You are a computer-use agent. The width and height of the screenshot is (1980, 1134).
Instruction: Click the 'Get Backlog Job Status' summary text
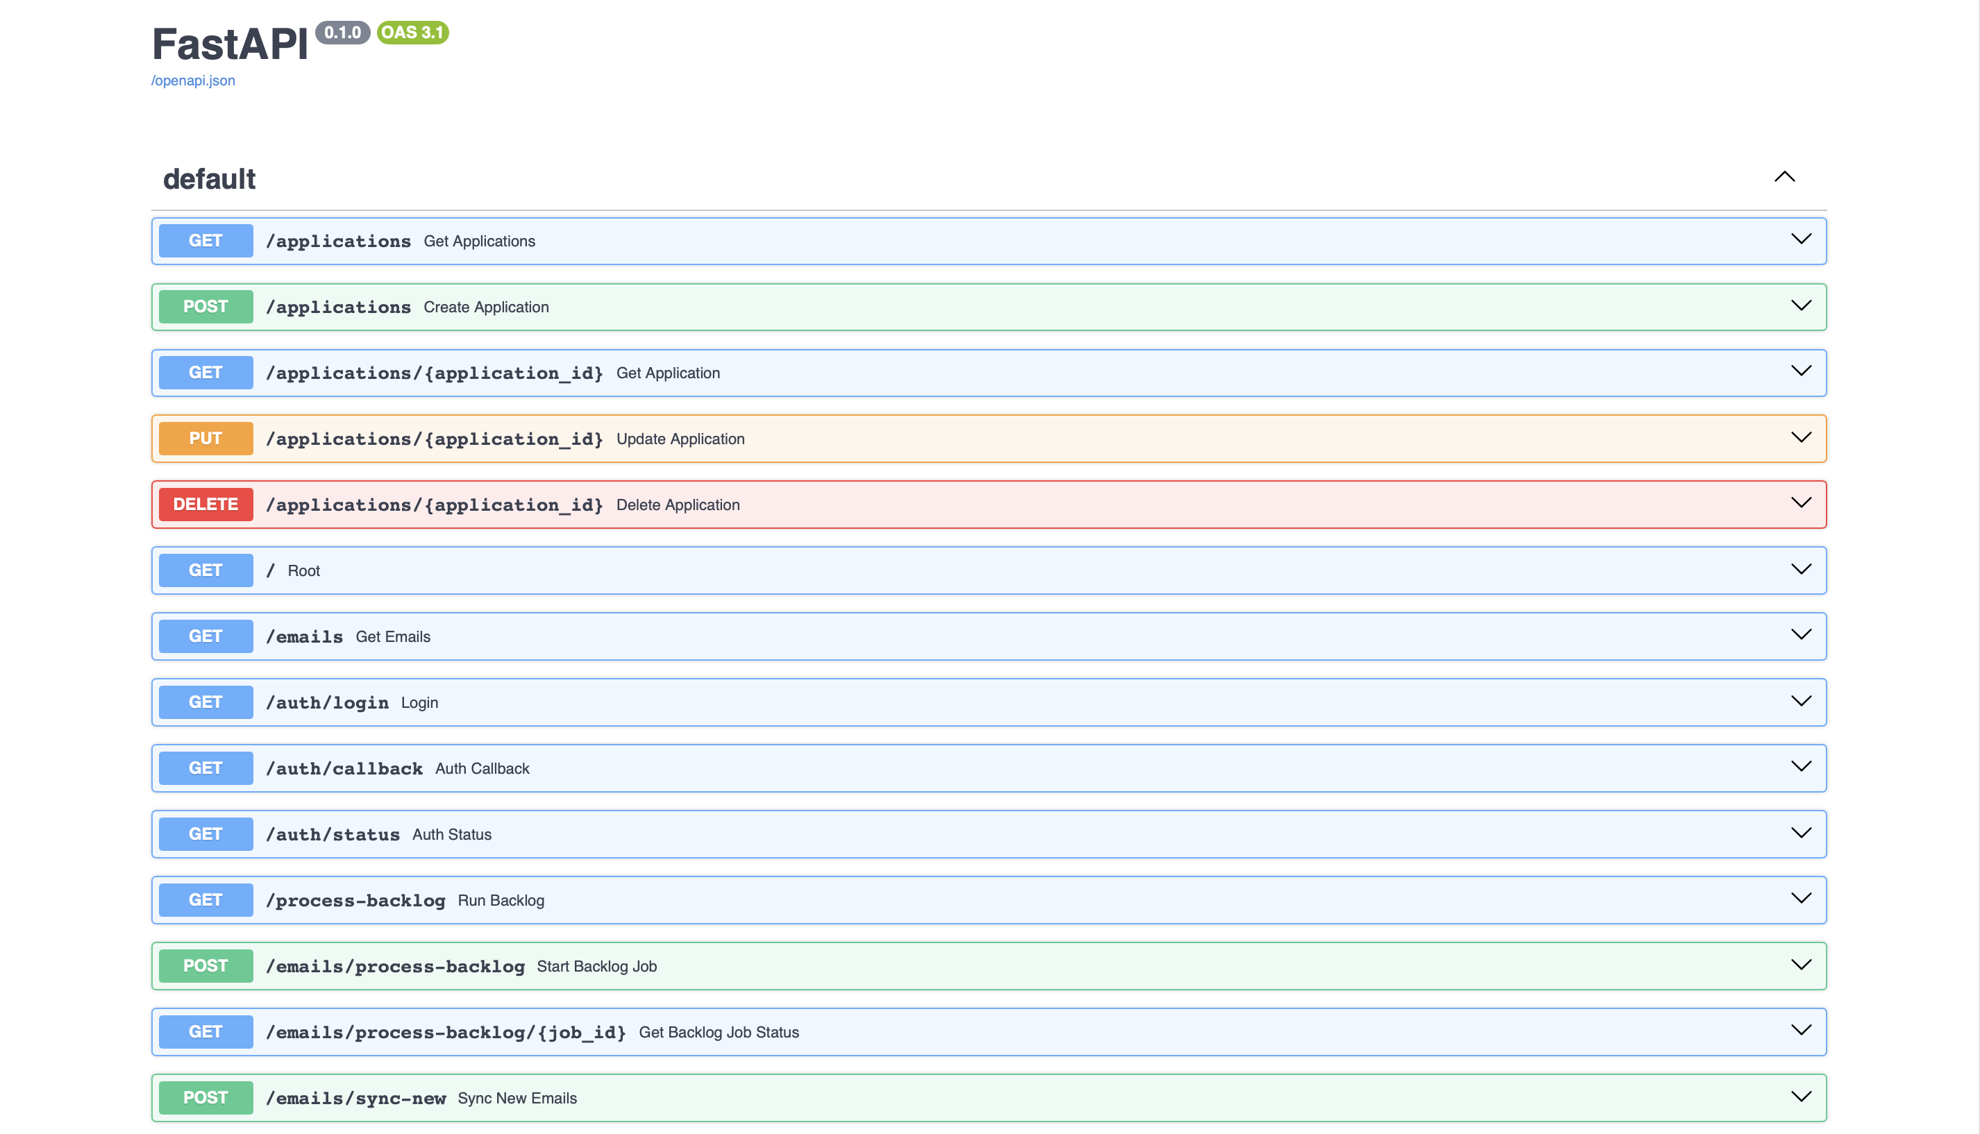(719, 1032)
